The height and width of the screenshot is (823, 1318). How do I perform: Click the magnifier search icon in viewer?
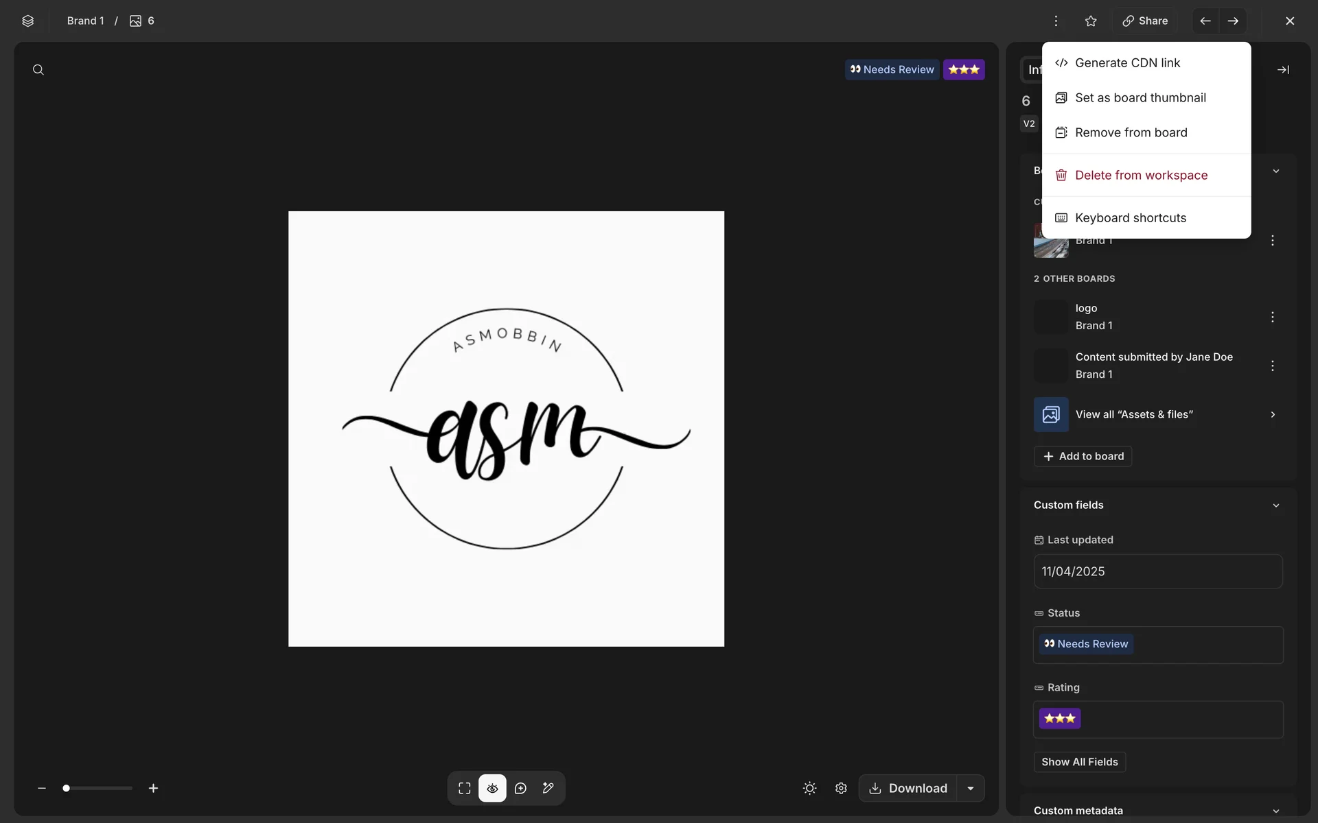tap(38, 70)
